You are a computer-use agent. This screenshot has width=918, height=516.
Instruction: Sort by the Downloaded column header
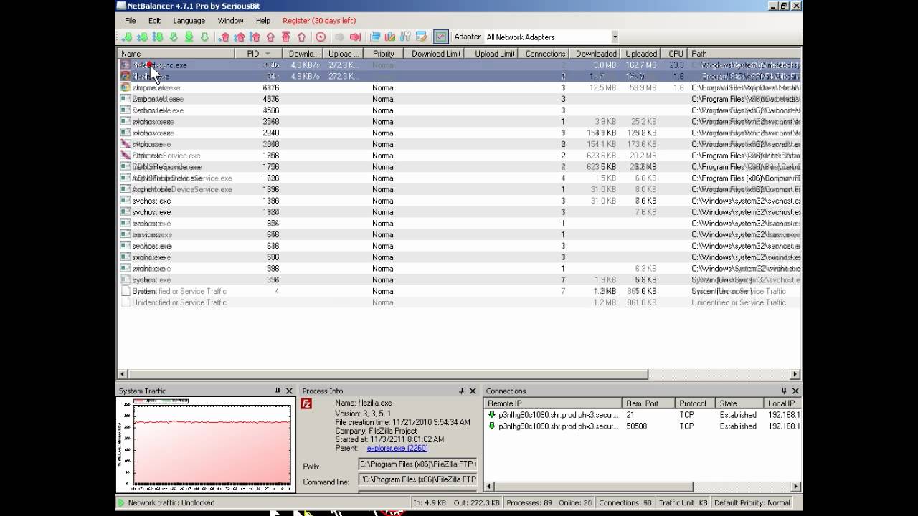tap(595, 54)
